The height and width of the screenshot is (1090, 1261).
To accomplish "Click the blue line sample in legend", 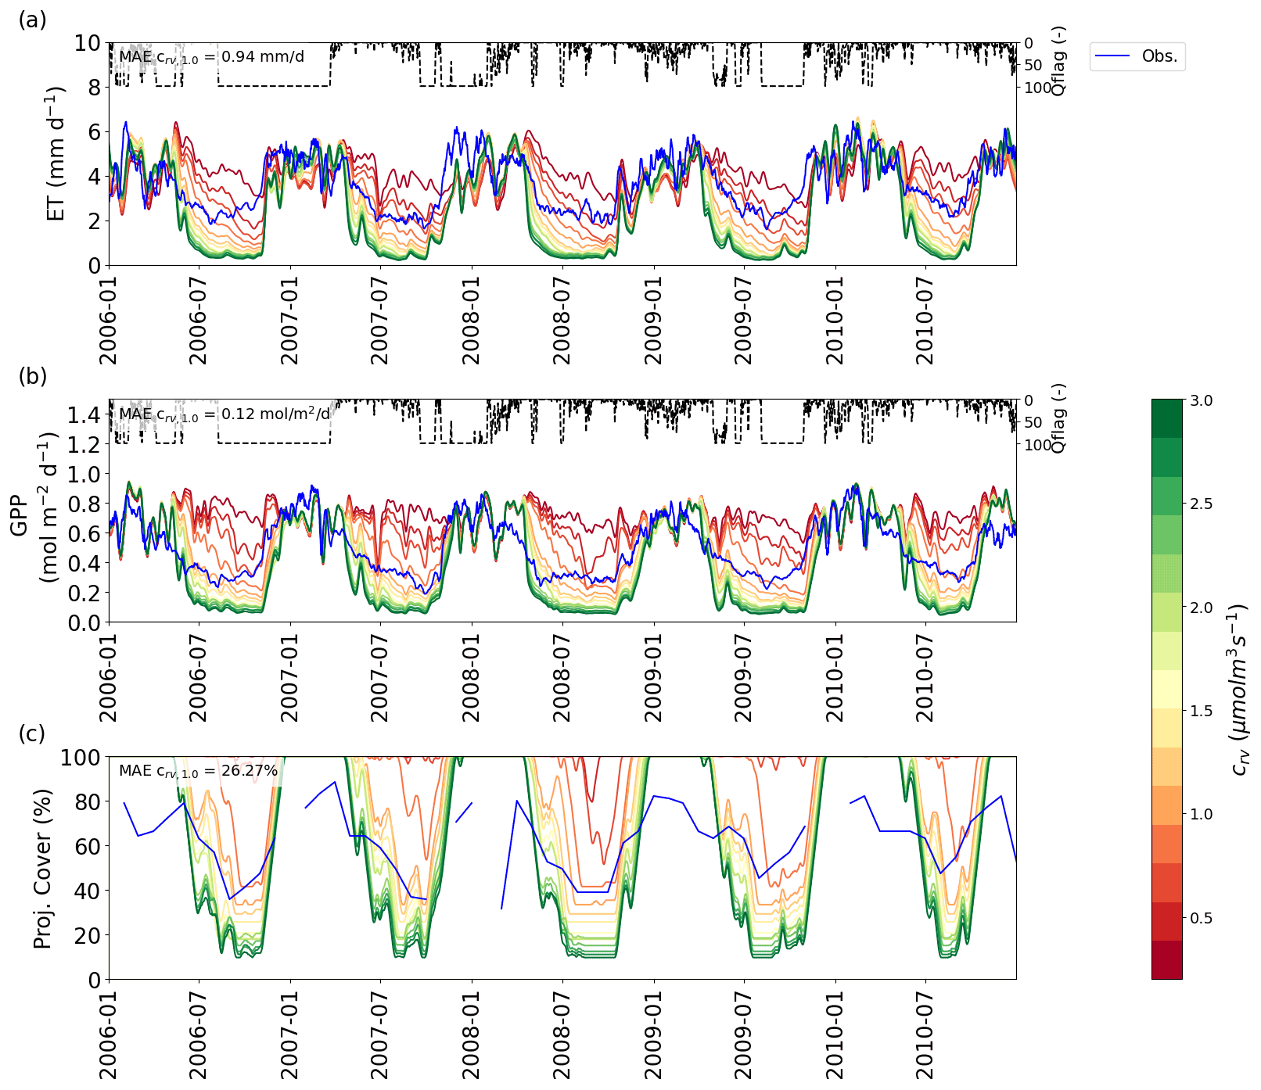I will click(1112, 56).
